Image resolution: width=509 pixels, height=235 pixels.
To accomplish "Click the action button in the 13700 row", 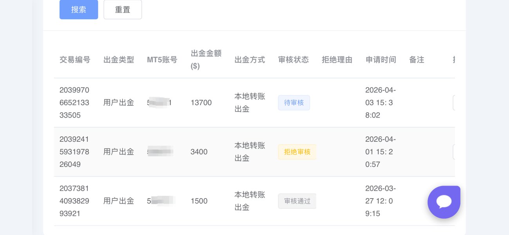I will point(454,103).
